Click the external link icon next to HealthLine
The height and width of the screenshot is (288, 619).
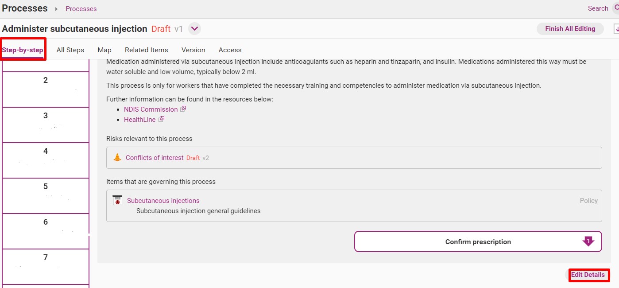click(162, 119)
